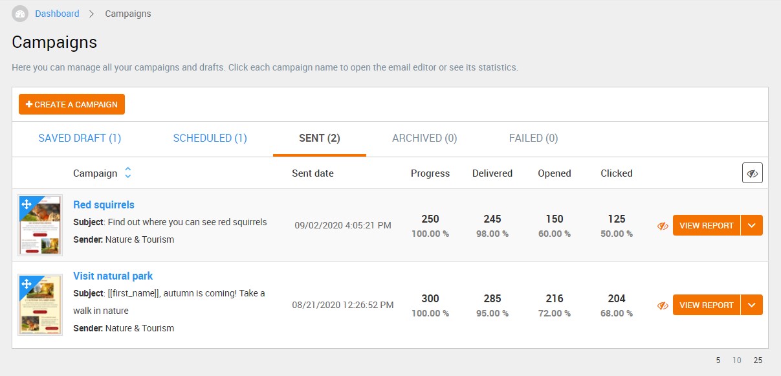Switch to the Saved Draft tab
The image size is (781, 376).
point(80,138)
